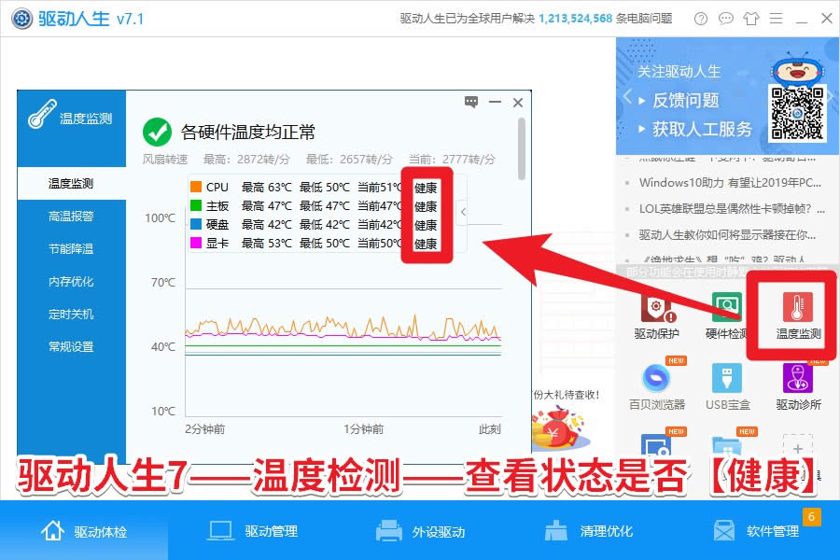This screenshot has height=560, width=840.
Task: Switch to the 清理优化 bottom tab
Action: [589, 531]
